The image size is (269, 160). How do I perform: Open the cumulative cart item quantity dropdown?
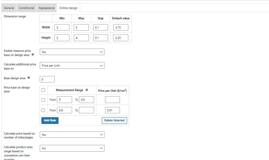(x=72, y=148)
